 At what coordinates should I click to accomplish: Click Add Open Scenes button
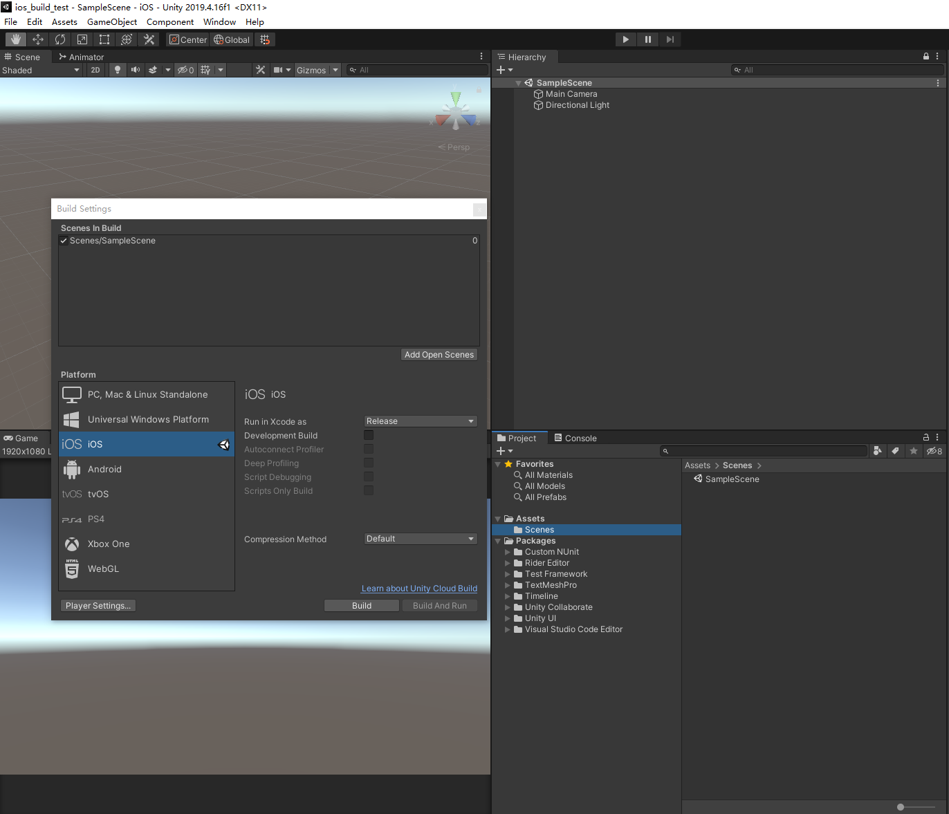[439, 355]
